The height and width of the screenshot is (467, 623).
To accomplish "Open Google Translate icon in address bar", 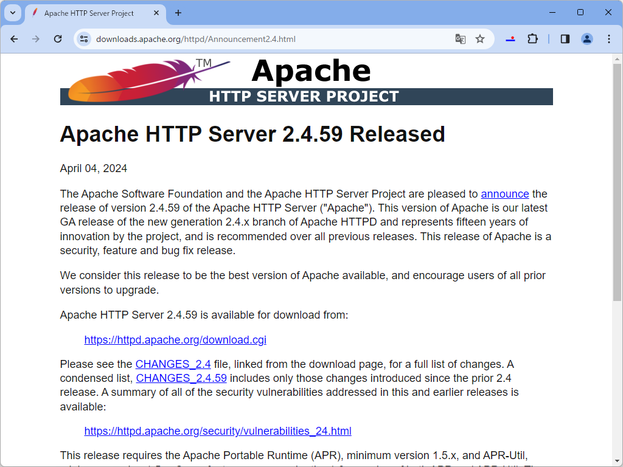I will pyautogui.click(x=461, y=38).
